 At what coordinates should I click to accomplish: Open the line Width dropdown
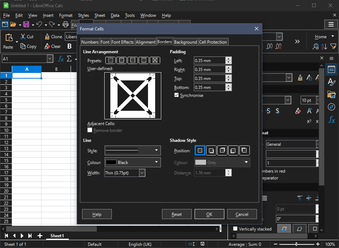(142, 173)
